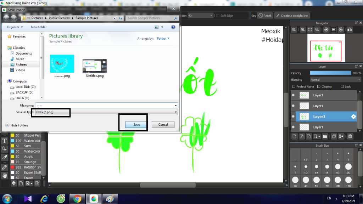This screenshot has width=363, height=204.
Task: Create a new layer folder
Action: coord(325,136)
